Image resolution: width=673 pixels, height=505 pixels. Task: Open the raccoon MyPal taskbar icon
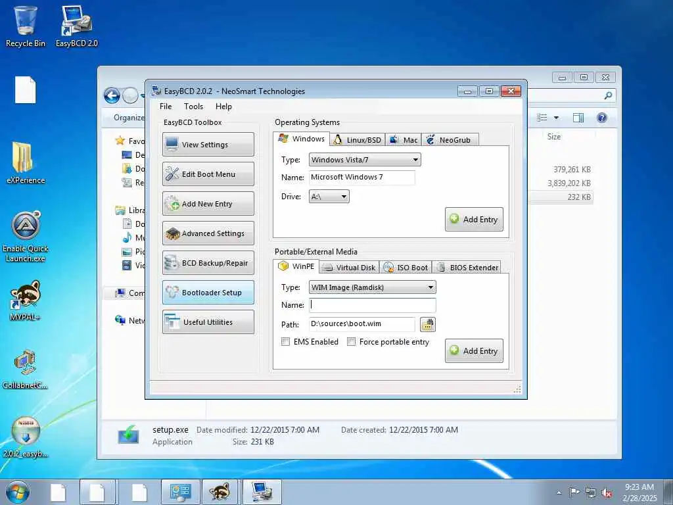[x=220, y=492]
